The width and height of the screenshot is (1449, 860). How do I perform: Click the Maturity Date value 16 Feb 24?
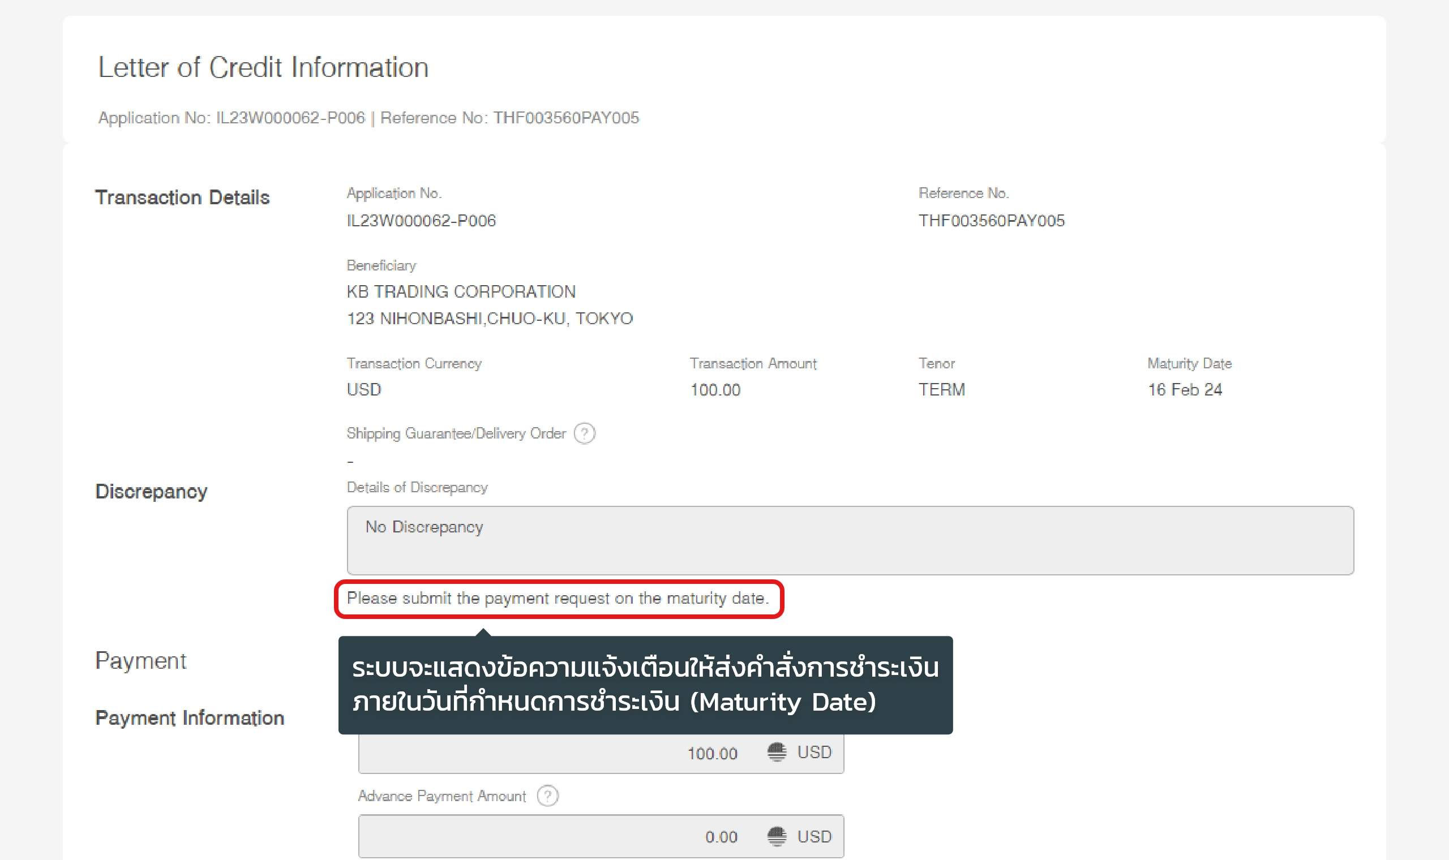coord(1184,389)
